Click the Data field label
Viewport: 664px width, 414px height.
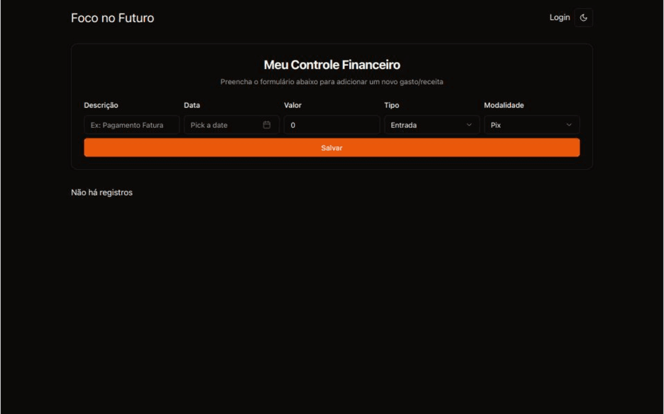tap(192, 105)
